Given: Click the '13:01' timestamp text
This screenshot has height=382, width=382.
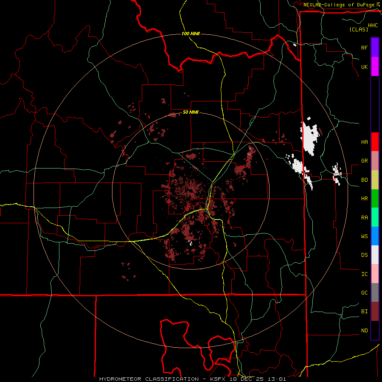Looking at the screenshot, I should click(x=277, y=379).
